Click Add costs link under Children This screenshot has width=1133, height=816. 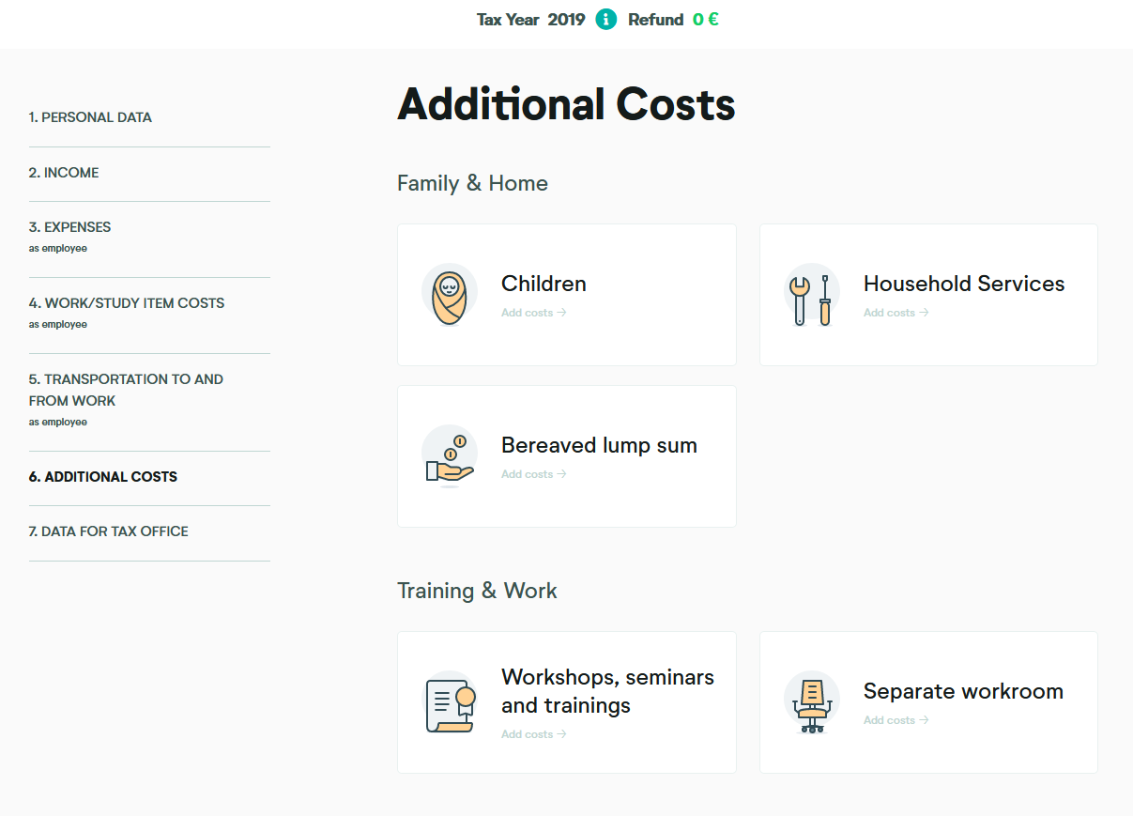coord(533,313)
